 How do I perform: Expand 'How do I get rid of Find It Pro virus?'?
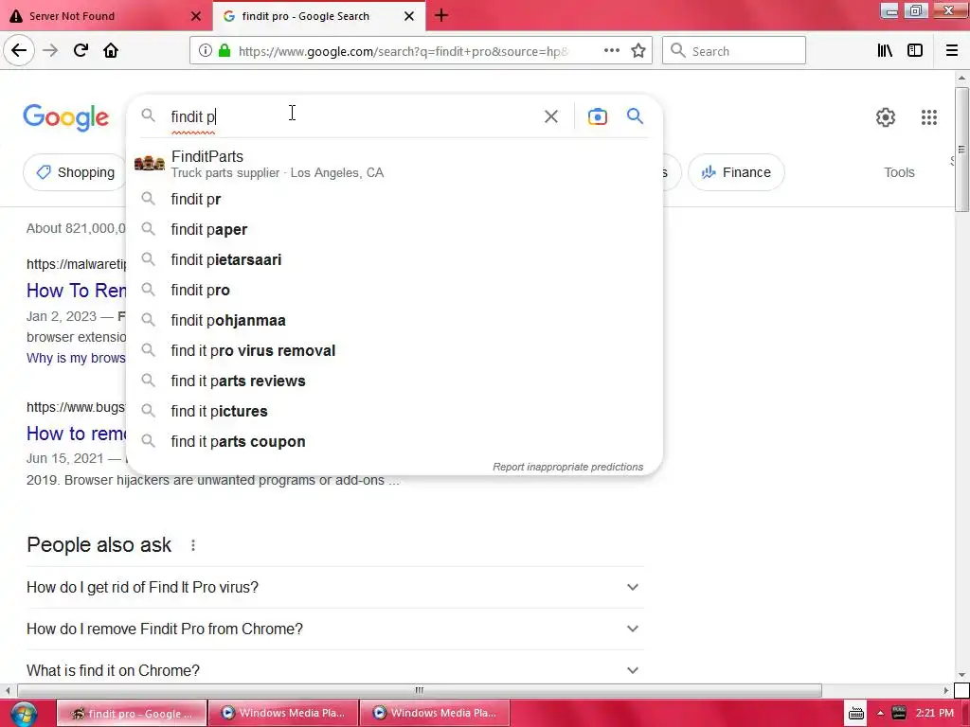tap(334, 587)
